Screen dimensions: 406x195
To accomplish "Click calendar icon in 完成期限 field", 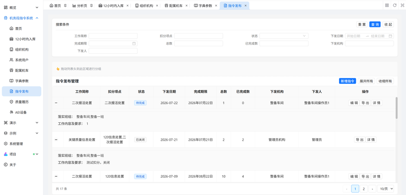I will 134,44.
